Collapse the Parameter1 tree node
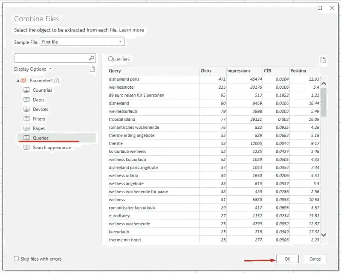341x273 pixels. [x=17, y=81]
